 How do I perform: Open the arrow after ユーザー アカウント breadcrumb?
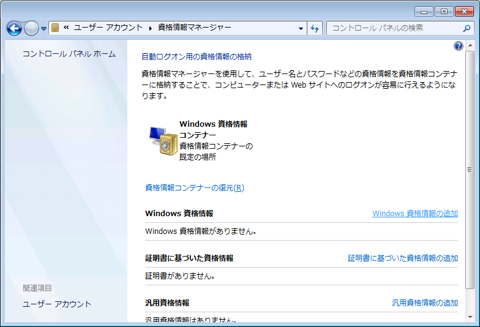pos(151,28)
